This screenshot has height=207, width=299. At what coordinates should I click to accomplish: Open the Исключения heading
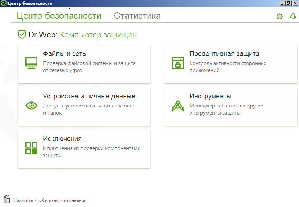click(62, 139)
